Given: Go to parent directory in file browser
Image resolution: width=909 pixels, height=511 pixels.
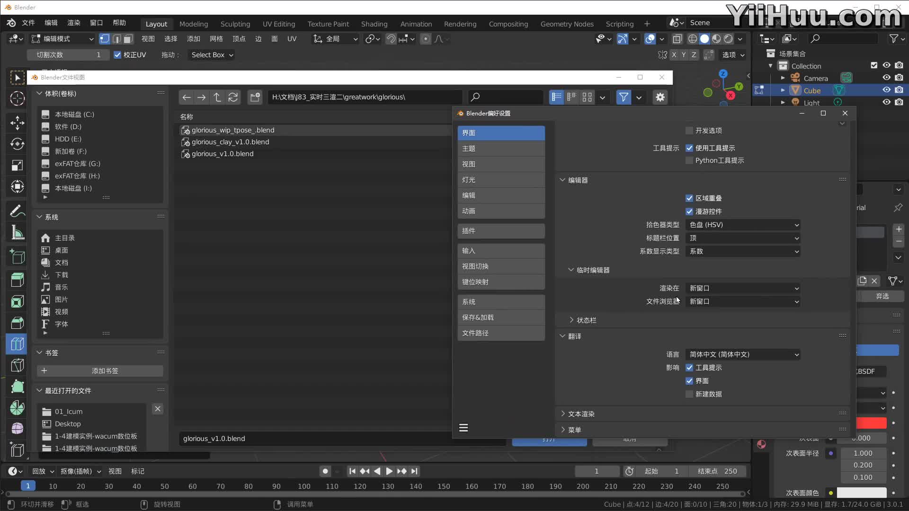Looking at the screenshot, I should click(217, 97).
